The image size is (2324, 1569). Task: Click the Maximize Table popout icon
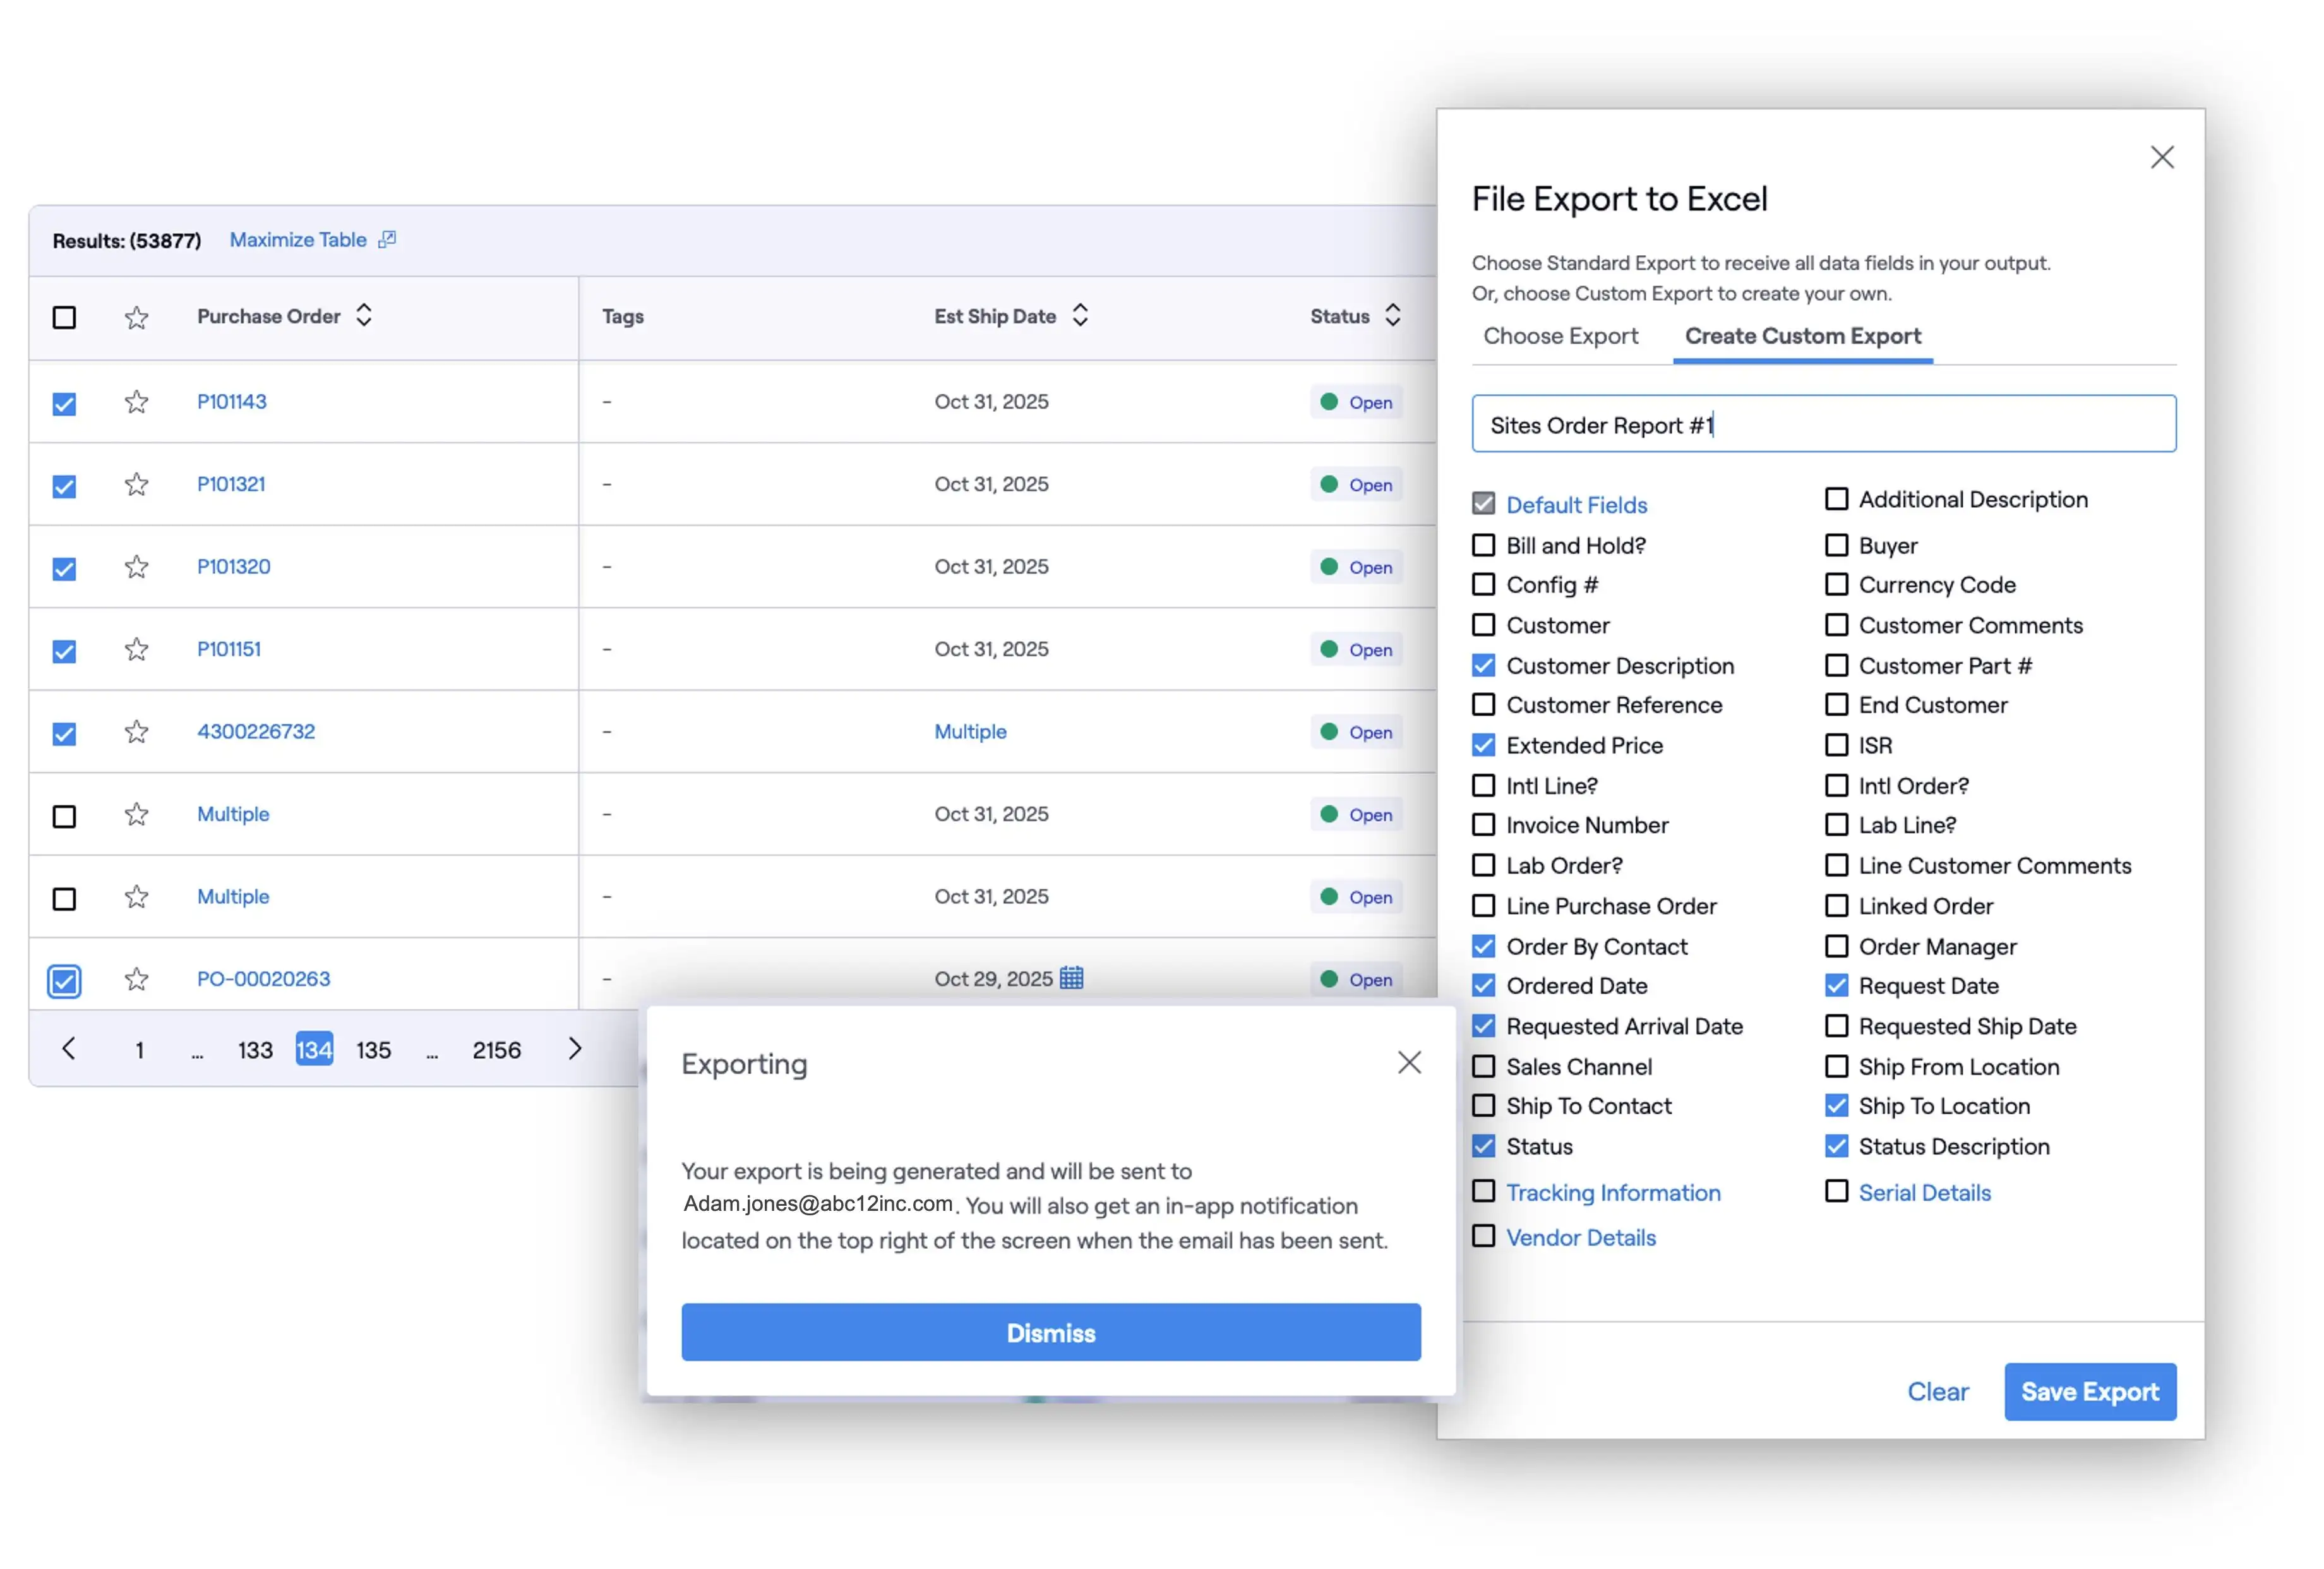[x=387, y=239]
